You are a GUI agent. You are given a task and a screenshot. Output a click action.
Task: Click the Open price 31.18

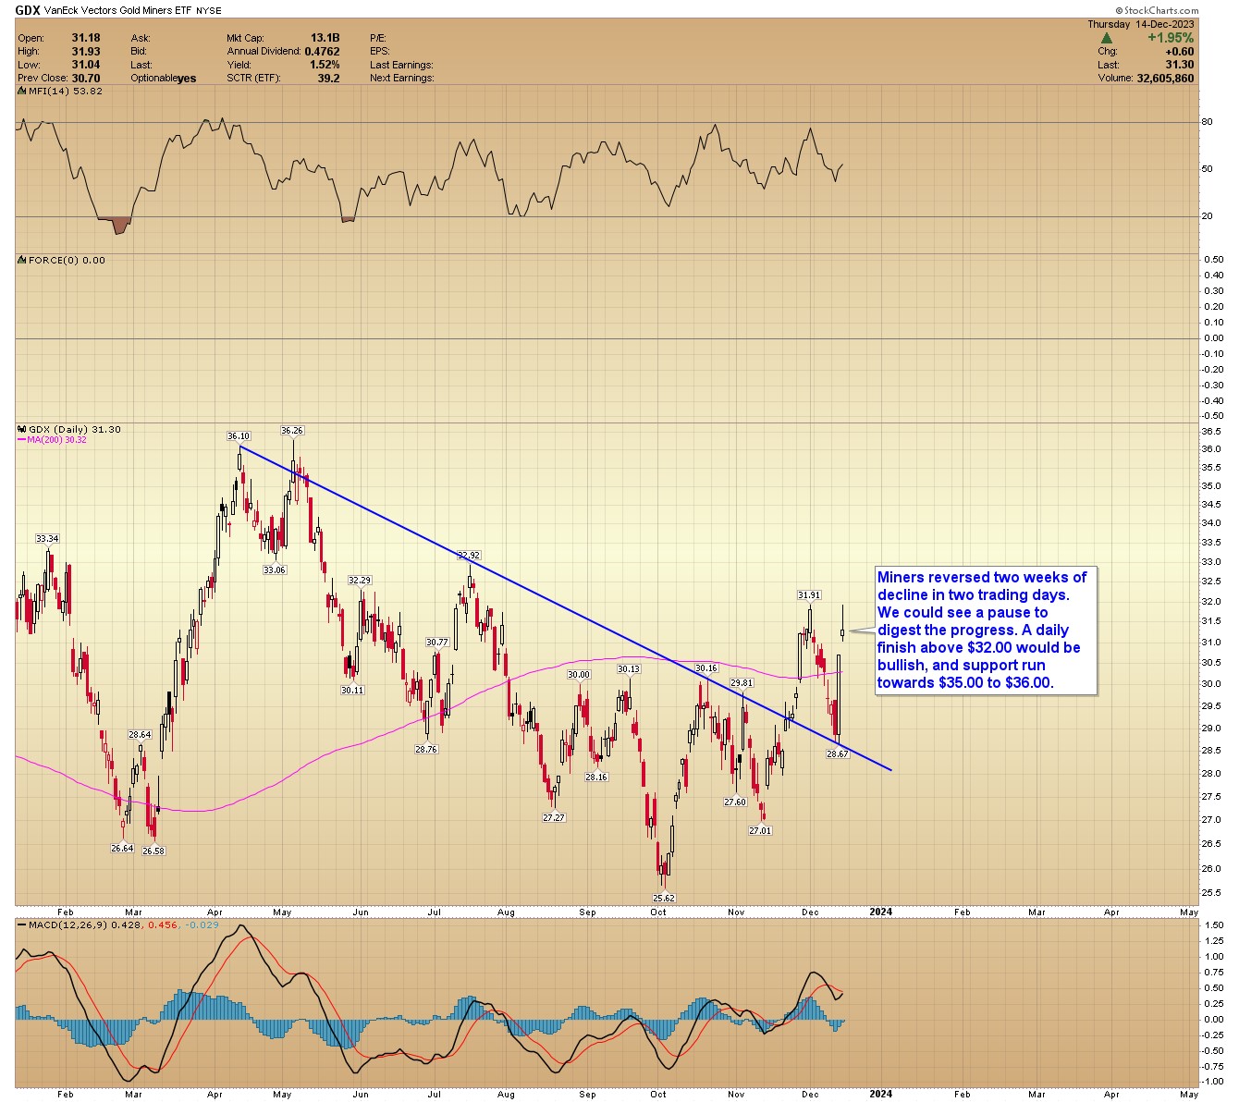[x=86, y=38]
